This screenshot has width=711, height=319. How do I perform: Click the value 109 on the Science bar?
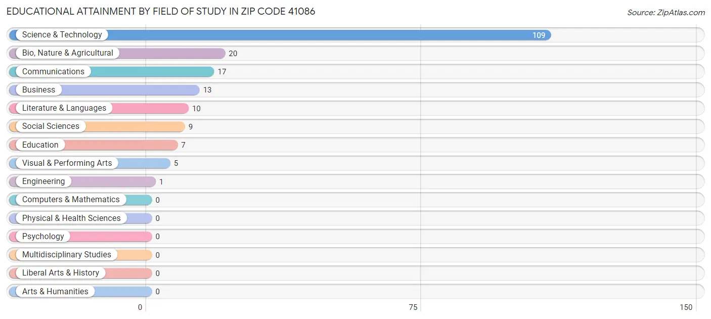tap(539, 35)
